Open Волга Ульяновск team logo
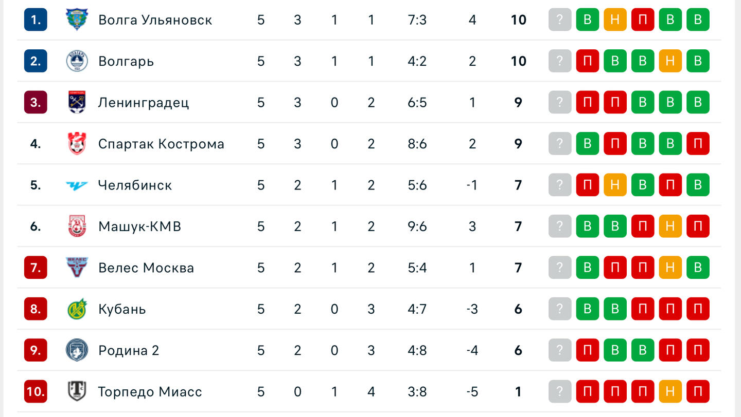This screenshot has width=741, height=417. pyautogui.click(x=77, y=20)
